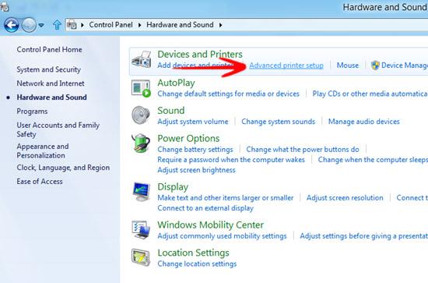Click the Windows Mobility Center icon

pos(141,230)
